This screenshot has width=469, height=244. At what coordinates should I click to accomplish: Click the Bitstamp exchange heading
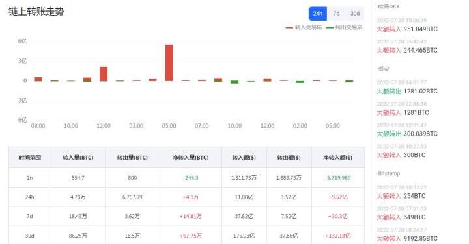[388, 173]
